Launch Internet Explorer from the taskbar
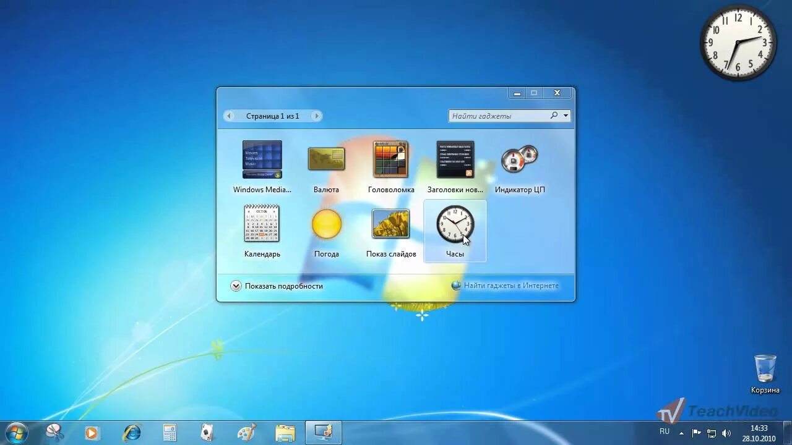The width and height of the screenshot is (792, 445). 132,433
